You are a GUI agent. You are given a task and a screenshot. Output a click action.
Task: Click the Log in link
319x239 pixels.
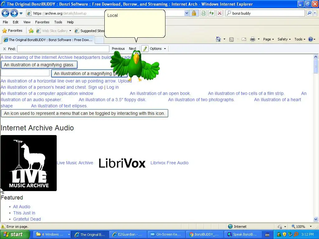pos(112,87)
